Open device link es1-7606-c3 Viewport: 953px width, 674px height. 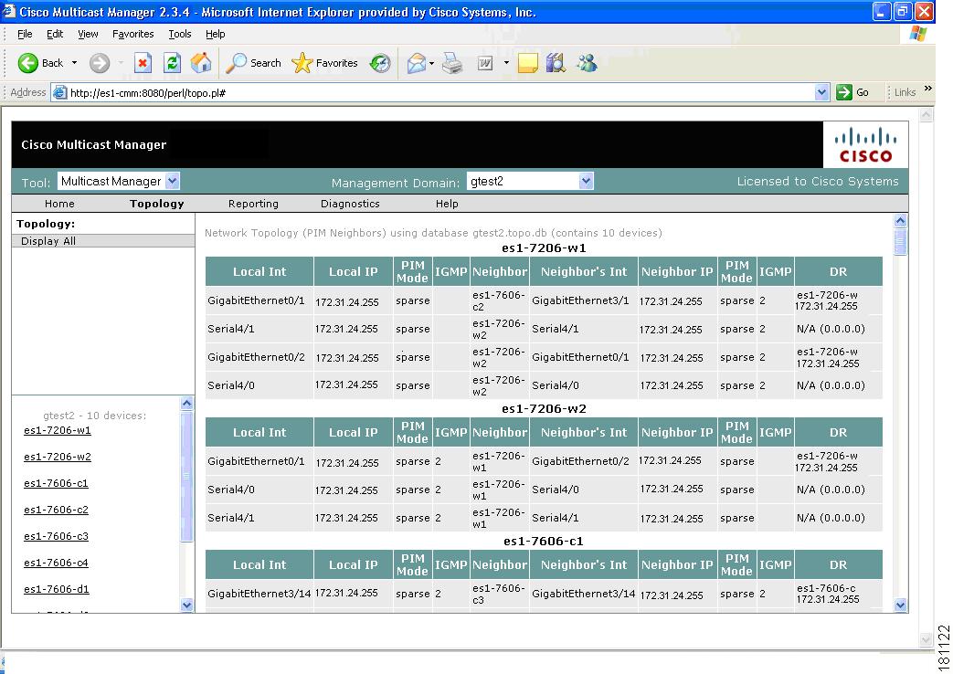tap(56, 536)
